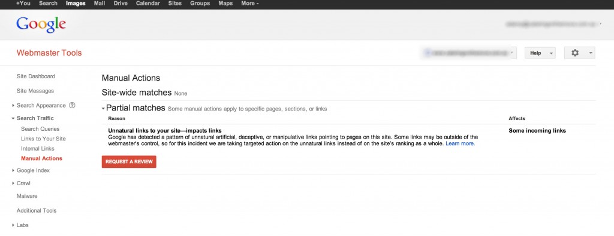Click the Webmaster Tools title link
The width and height of the screenshot is (614, 236).
click(x=49, y=53)
